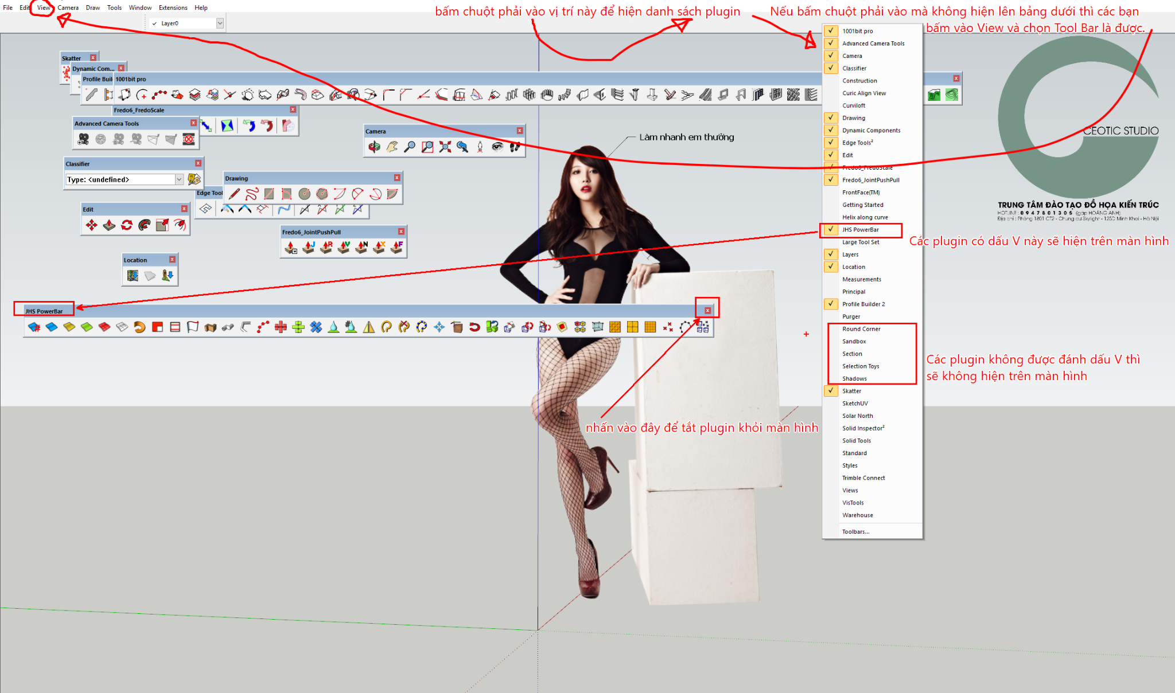Select the Zoom Window tool

[x=427, y=147]
